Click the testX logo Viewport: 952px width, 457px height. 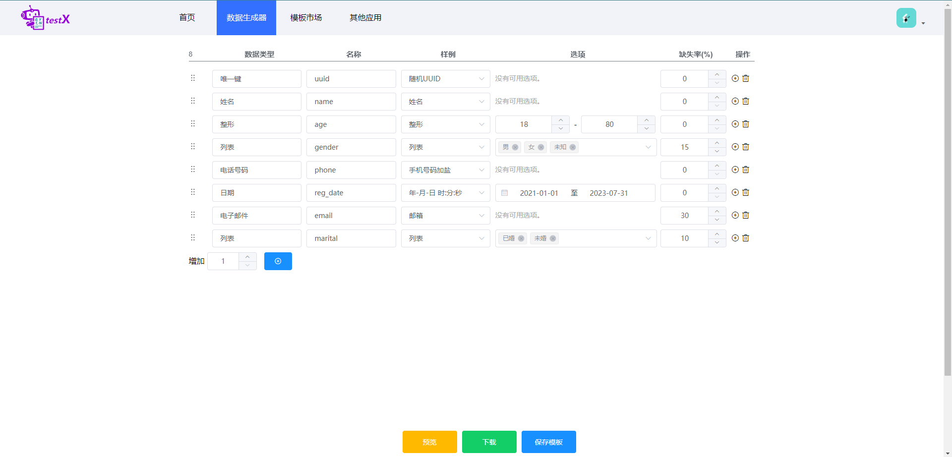click(45, 18)
